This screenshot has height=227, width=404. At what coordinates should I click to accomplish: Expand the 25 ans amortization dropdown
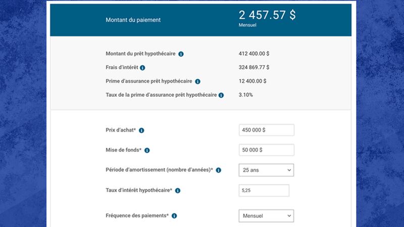click(x=266, y=171)
